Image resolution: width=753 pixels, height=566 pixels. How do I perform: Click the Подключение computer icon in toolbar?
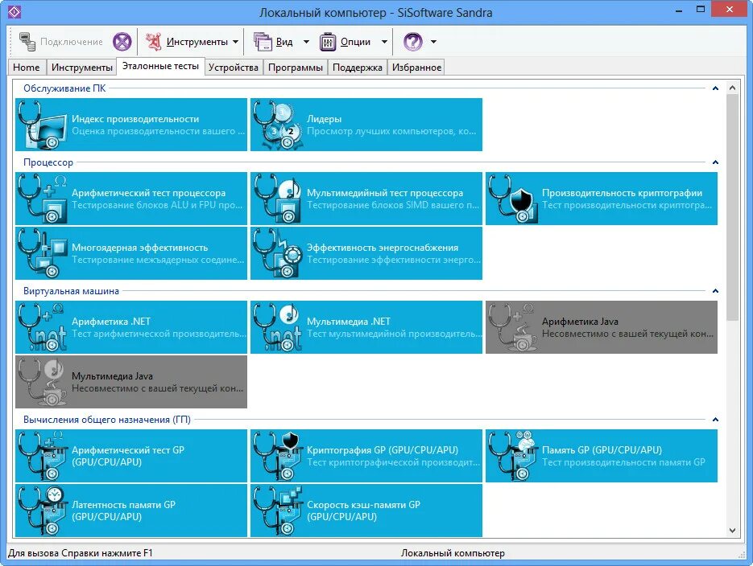(27, 42)
